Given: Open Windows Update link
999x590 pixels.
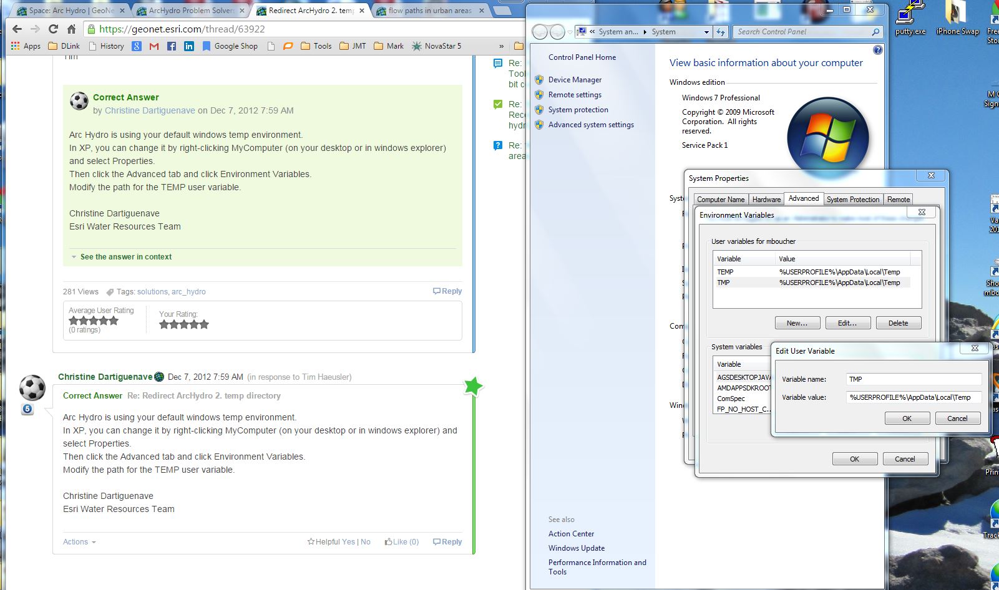Looking at the screenshot, I should click(x=577, y=548).
